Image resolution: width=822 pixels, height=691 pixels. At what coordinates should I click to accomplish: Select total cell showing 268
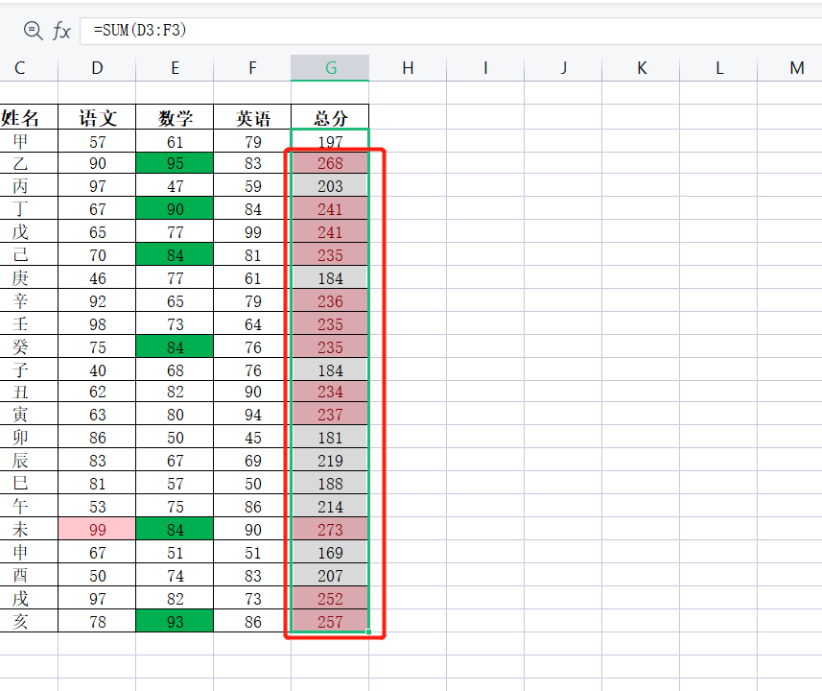click(x=330, y=163)
